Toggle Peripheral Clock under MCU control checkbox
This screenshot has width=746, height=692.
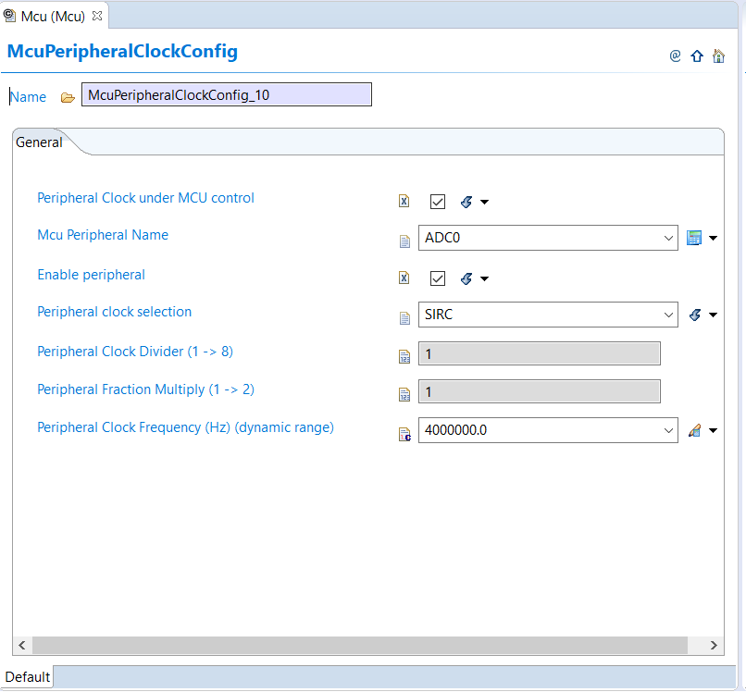tap(438, 202)
